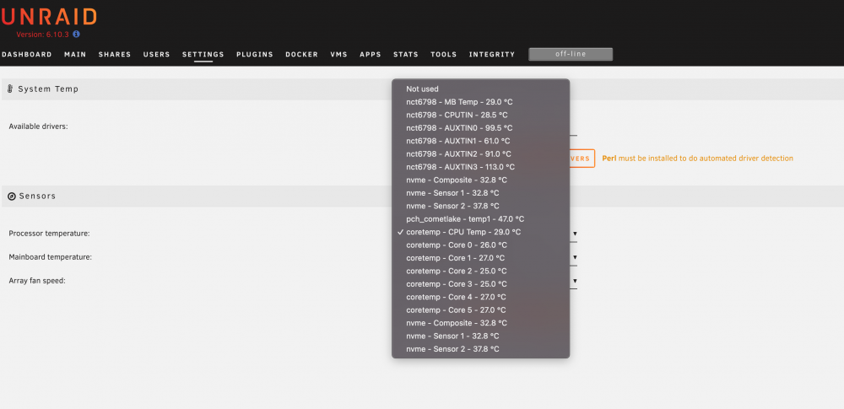Pick coretemp Core 0 26.0 °C
This screenshot has height=409, width=844.
coord(480,245)
